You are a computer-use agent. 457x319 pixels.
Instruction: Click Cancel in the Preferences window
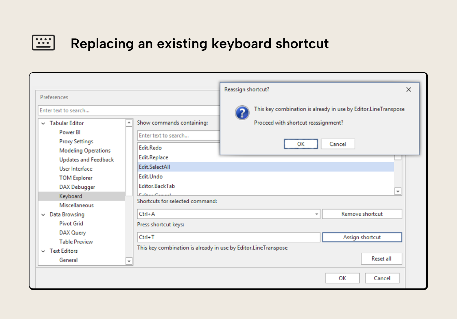coord(382,278)
